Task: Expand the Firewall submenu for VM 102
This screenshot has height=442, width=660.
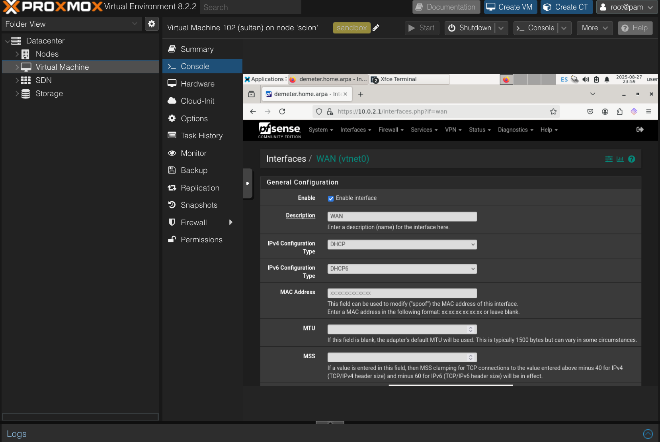Action: coord(231,222)
